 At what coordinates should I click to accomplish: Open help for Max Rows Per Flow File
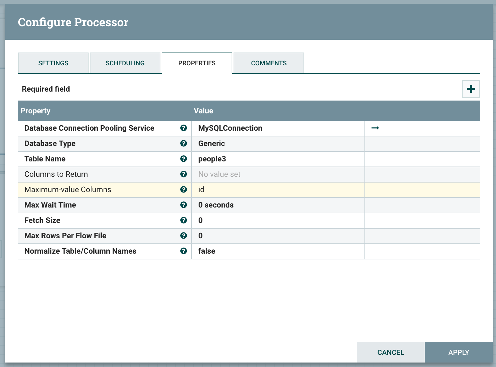[x=184, y=236]
